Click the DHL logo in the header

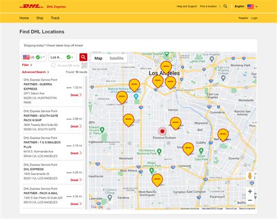point(31,6)
